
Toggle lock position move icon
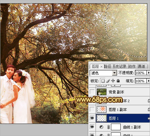(x=113, y=81)
